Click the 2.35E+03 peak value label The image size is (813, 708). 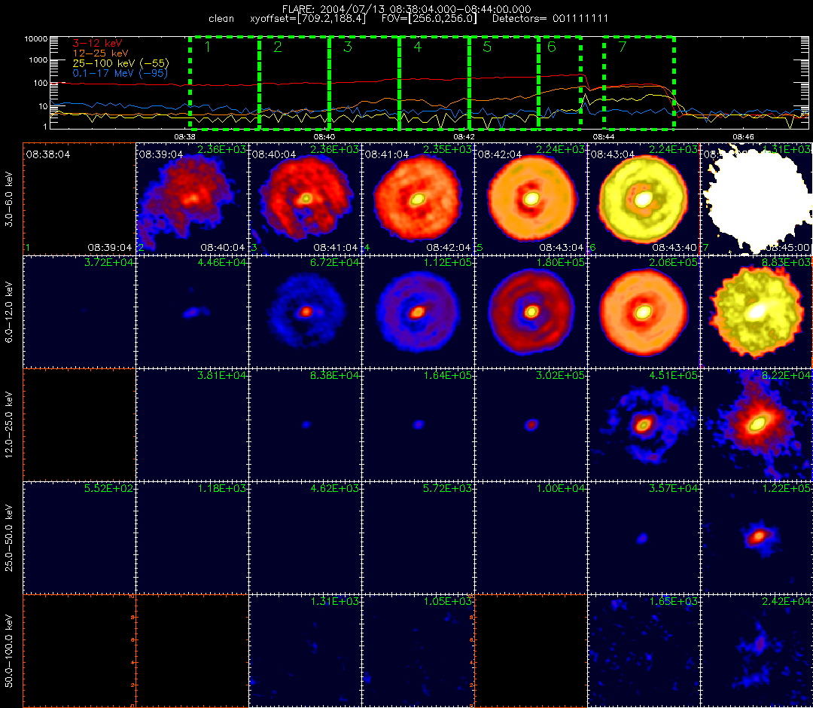(447, 149)
